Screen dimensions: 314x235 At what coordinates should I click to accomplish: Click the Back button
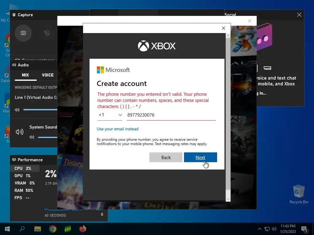coord(166,158)
